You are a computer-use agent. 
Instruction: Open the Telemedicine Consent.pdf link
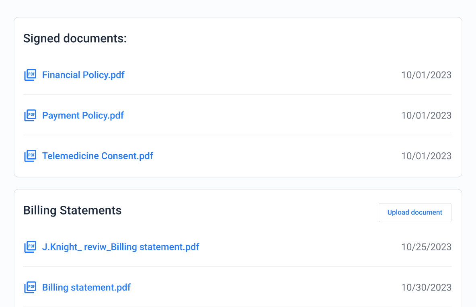point(98,156)
